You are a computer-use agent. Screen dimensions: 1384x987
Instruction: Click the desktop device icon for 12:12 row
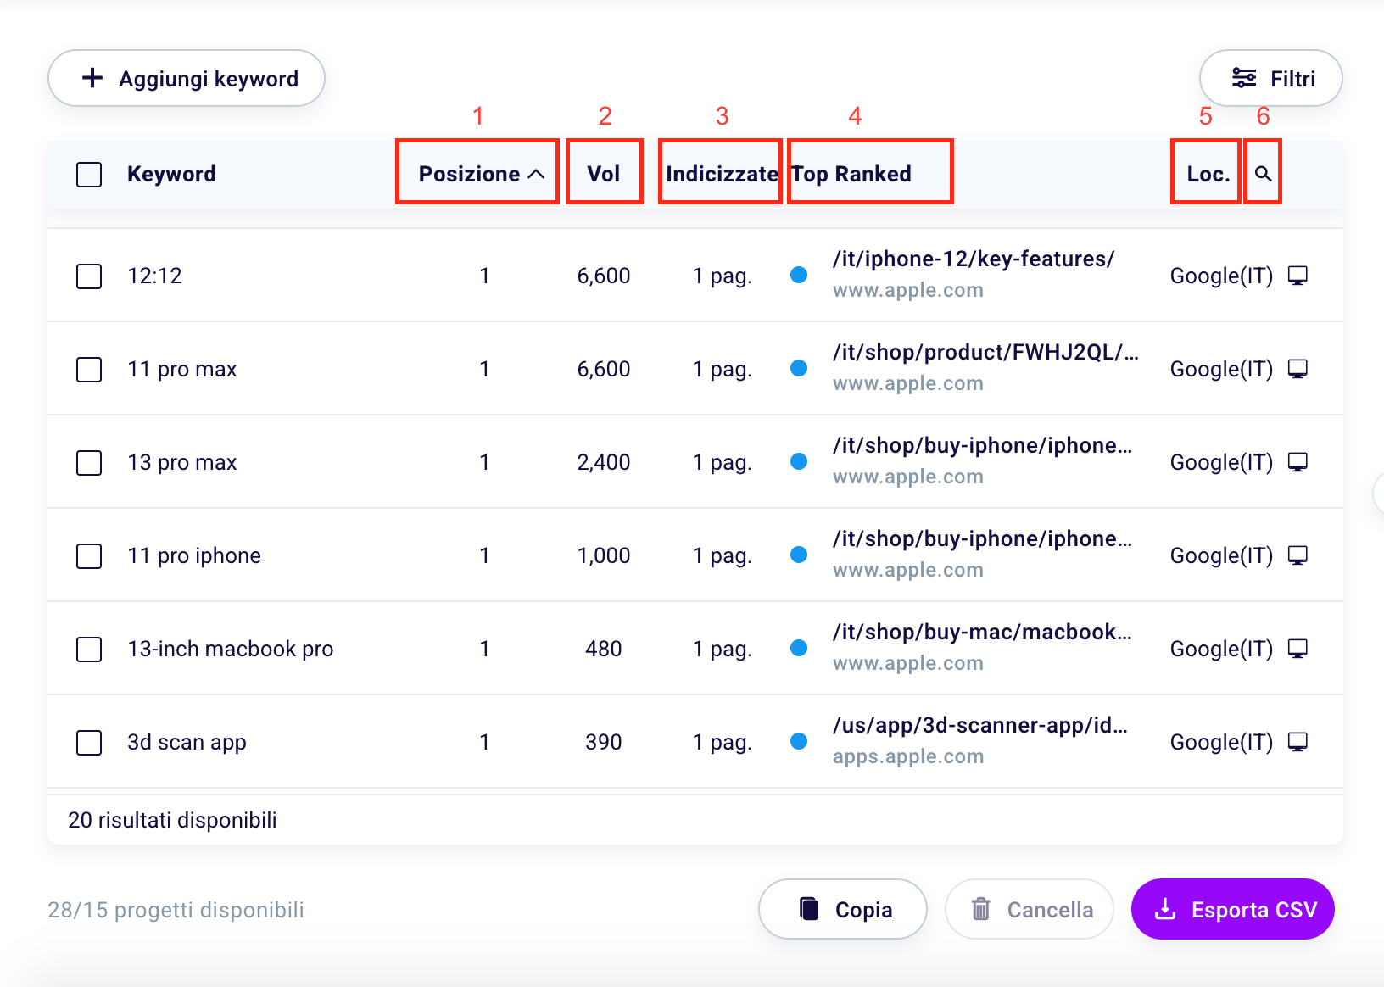pyautogui.click(x=1297, y=276)
